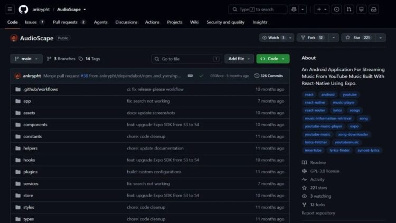
Task: Open Pull requests icon in top bar
Action: pos(349,10)
